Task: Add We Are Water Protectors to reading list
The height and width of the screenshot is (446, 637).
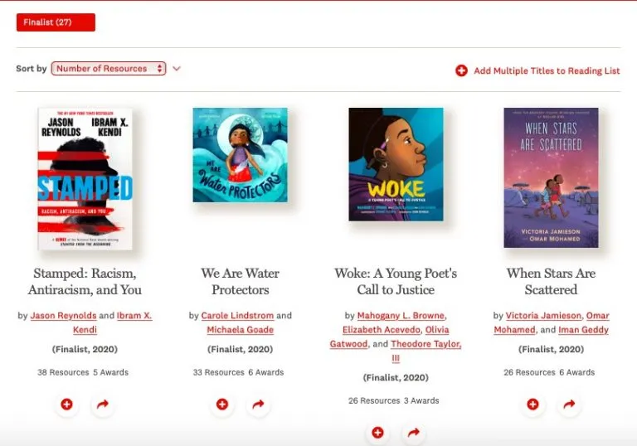Action: (x=221, y=405)
